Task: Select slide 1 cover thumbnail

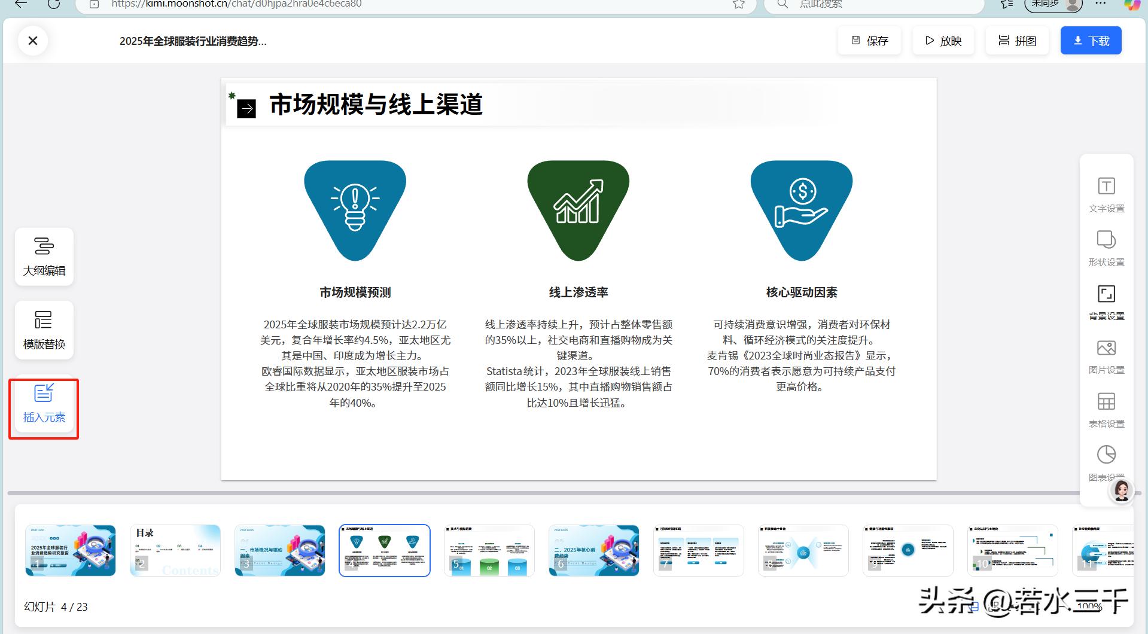Action: pyautogui.click(x=71, y=550)
